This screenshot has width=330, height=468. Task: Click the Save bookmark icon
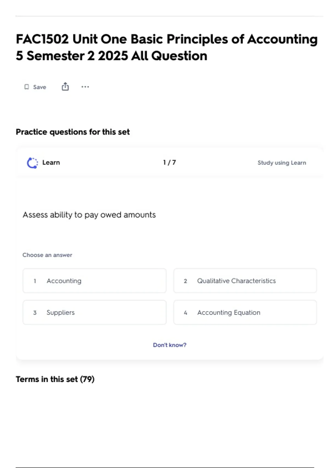[x=27, y=87]
